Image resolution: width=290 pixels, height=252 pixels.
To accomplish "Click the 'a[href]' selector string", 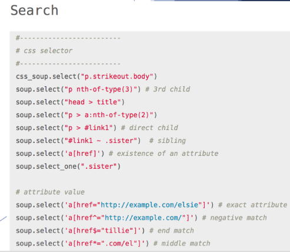I will (x=82, y=154).
